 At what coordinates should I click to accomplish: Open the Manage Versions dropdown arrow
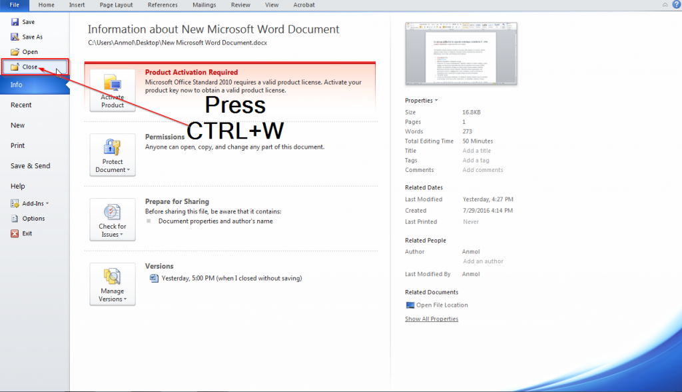[x=125, y=299]
